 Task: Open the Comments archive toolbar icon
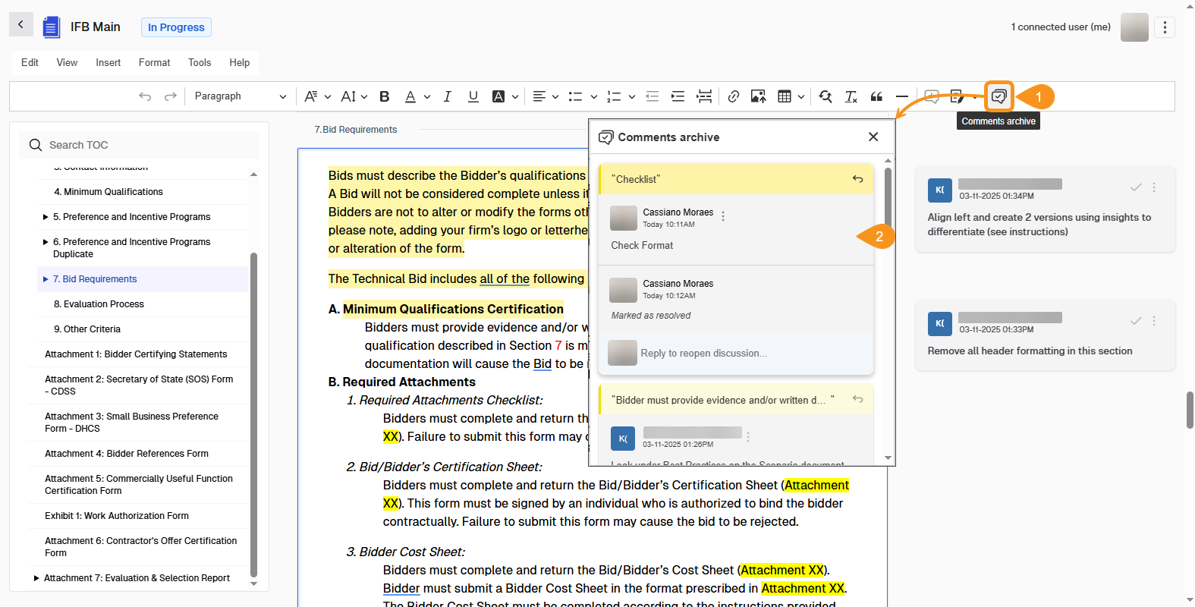coord(998,96)
